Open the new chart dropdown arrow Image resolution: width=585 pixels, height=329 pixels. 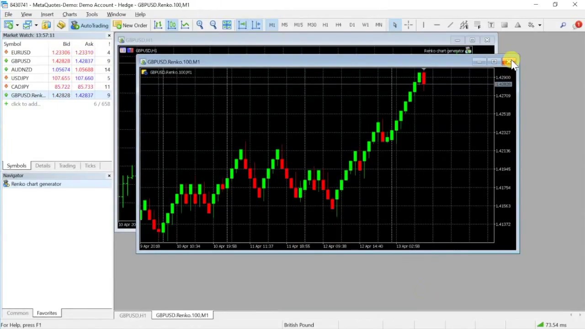17,25
